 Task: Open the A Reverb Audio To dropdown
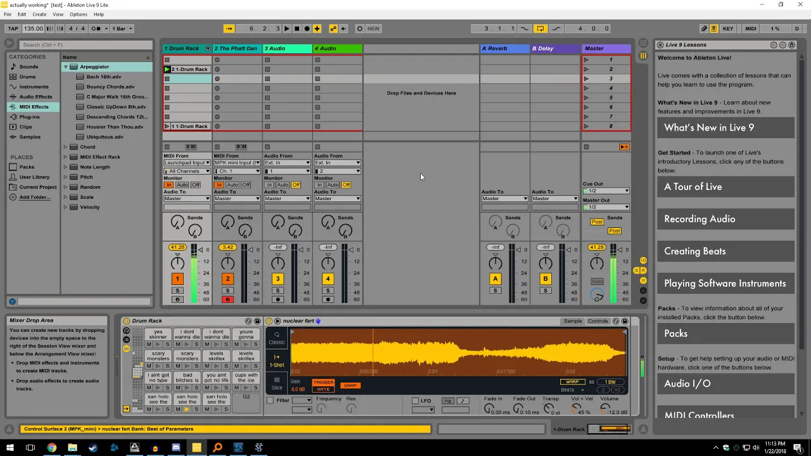[x=504, y=199]
